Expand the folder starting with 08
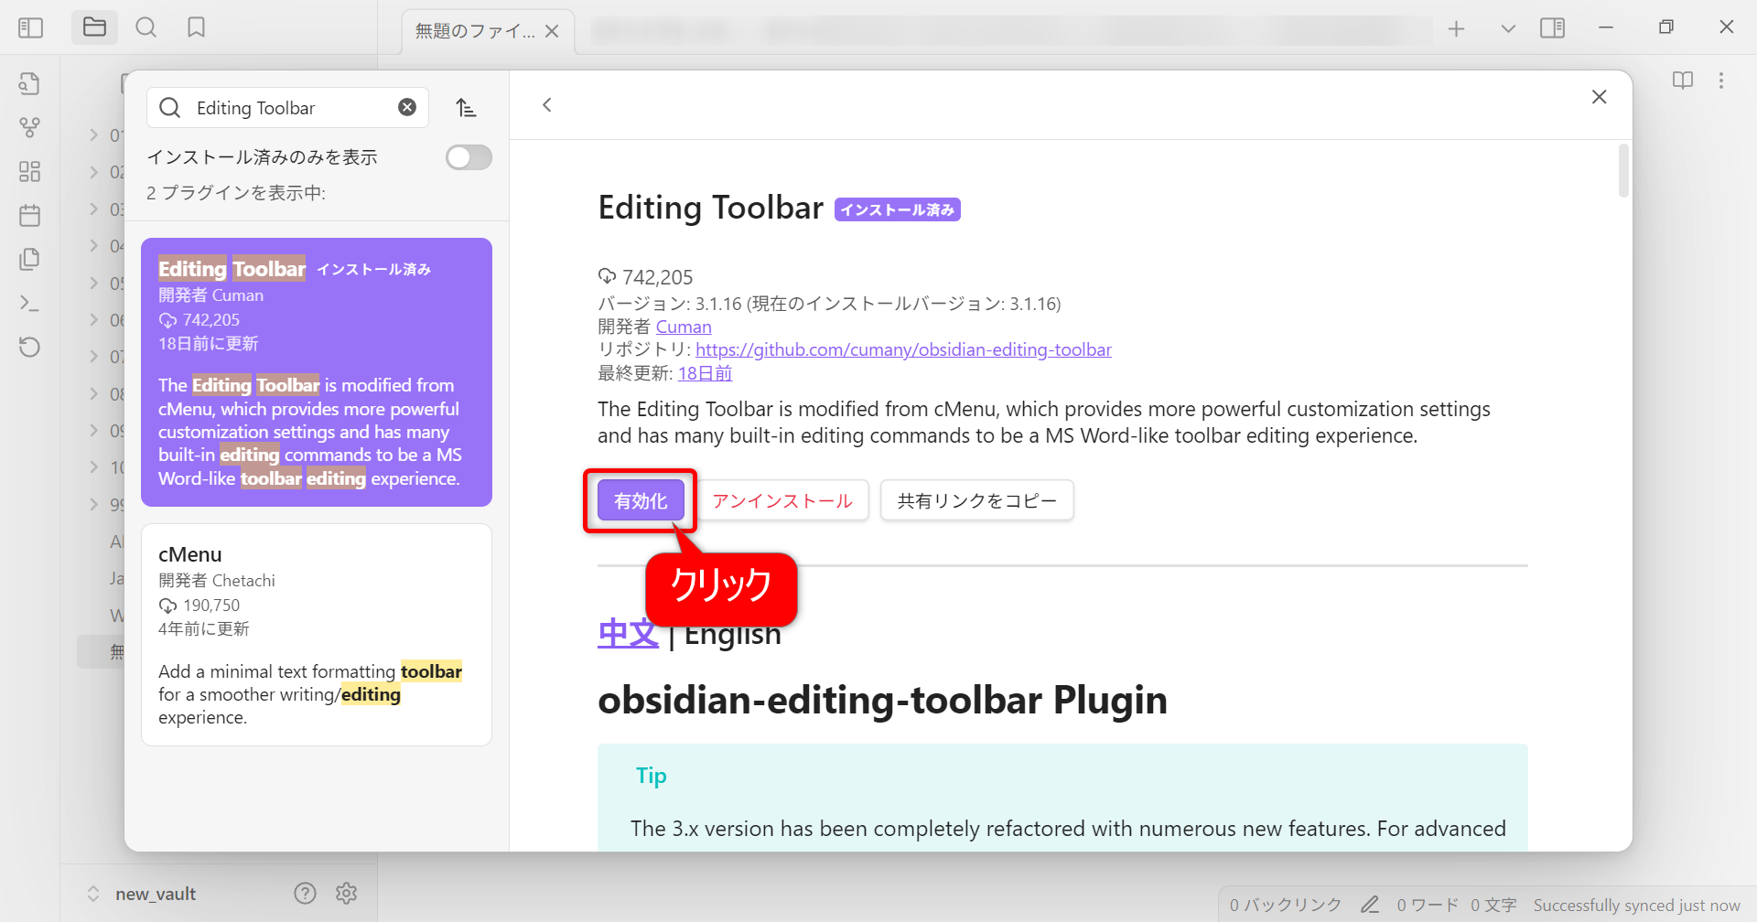 pyautogui.click(x=93, y=393)
